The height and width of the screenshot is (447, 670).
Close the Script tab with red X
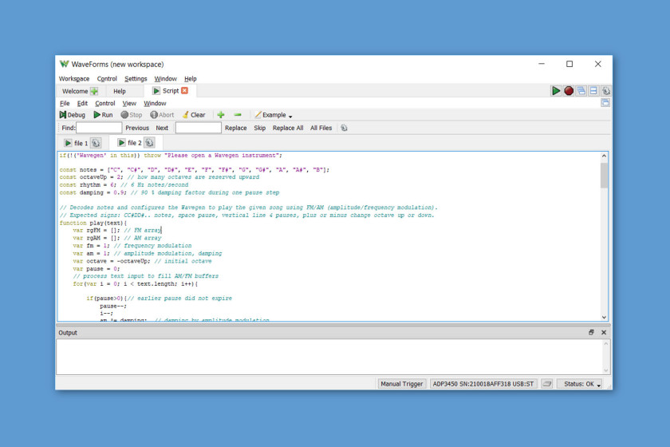[x=184, y=91]
